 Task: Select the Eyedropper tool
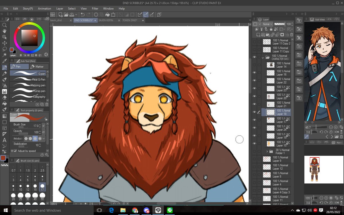point(5,61)
